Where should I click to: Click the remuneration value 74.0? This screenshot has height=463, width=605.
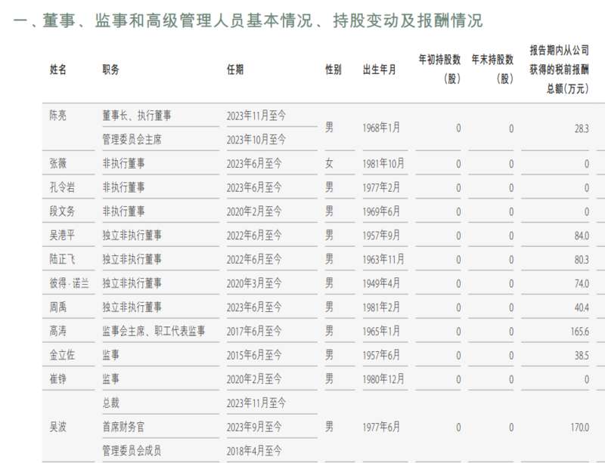tap(582, 284)
